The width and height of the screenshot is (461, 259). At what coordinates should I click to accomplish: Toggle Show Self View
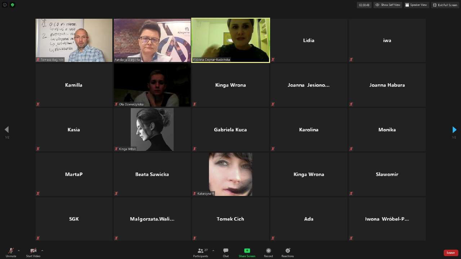[388, 5]
